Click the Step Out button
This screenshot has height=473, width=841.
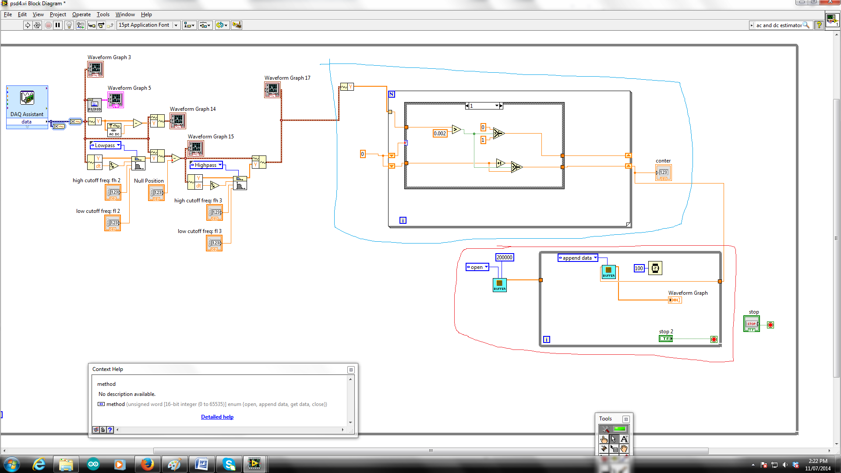pos(110,25)
